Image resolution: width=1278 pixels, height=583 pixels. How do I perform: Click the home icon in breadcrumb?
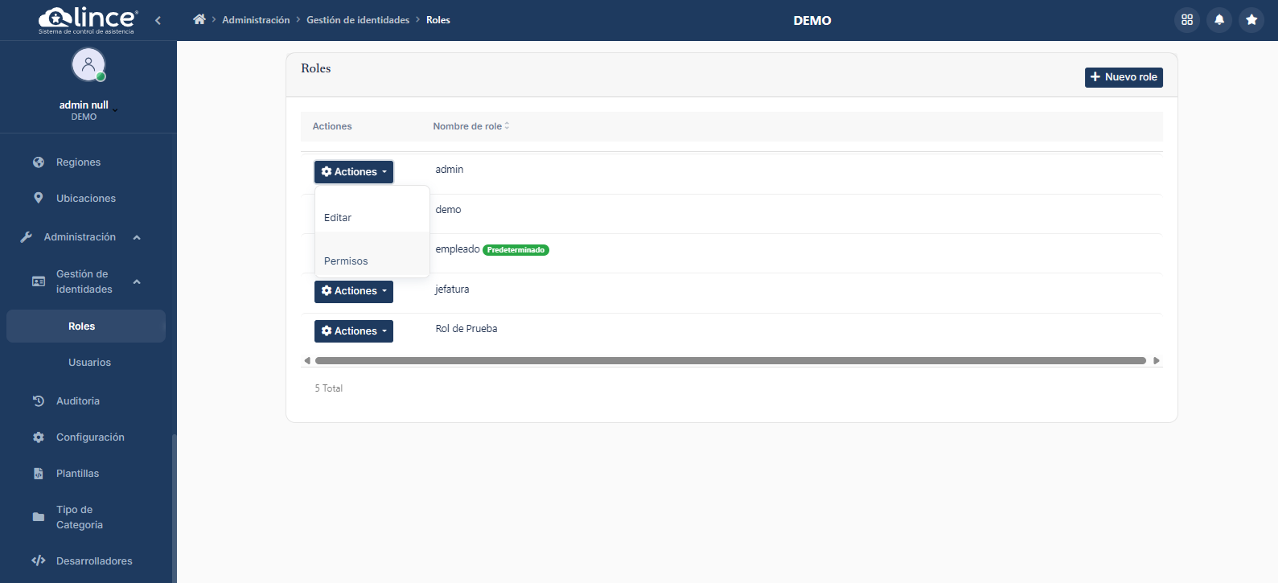(x=199, y=19)
